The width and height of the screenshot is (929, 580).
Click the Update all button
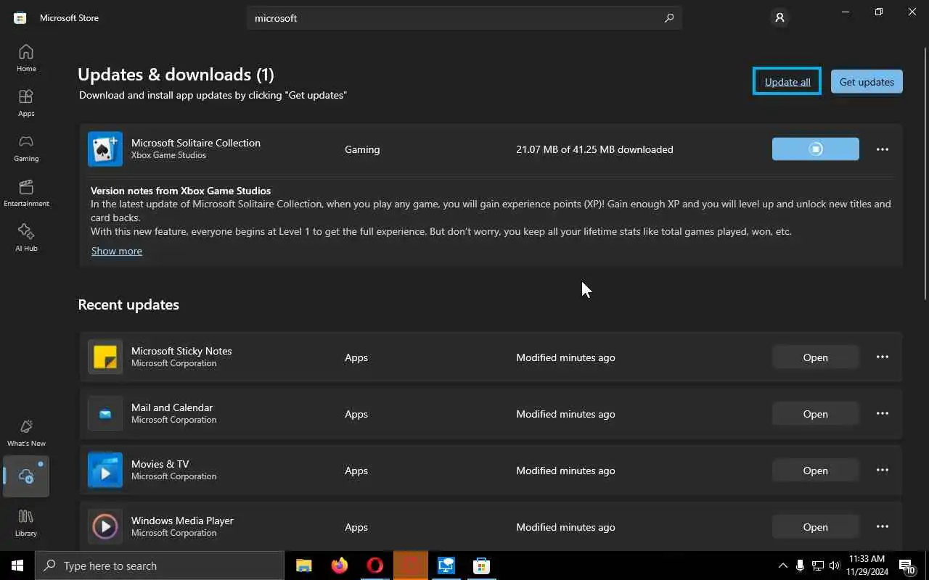pyautogui.click(x=787, y=82)
